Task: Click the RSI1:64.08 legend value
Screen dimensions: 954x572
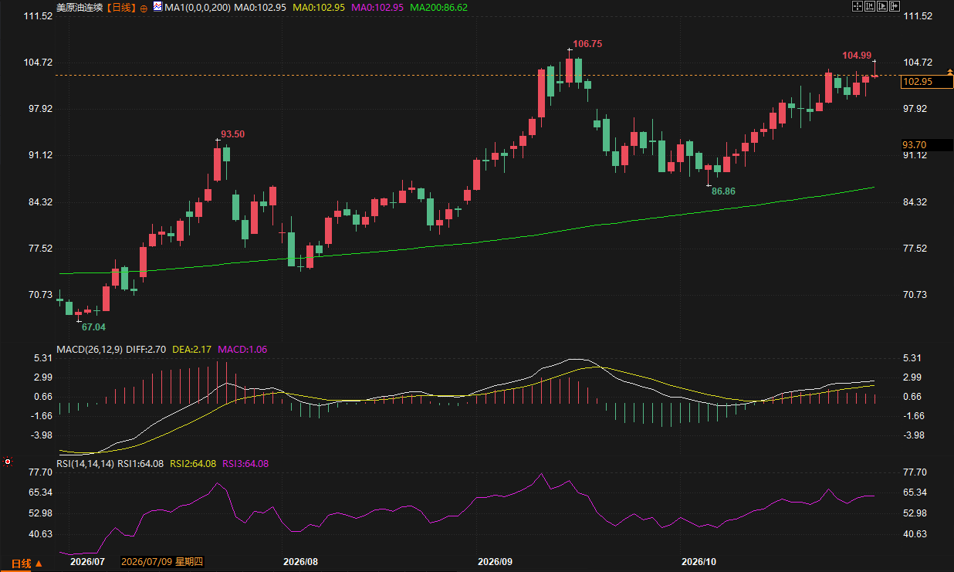Action: click(140, 464)
